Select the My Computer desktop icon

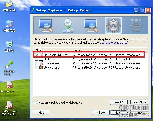(x=9, y=26)
